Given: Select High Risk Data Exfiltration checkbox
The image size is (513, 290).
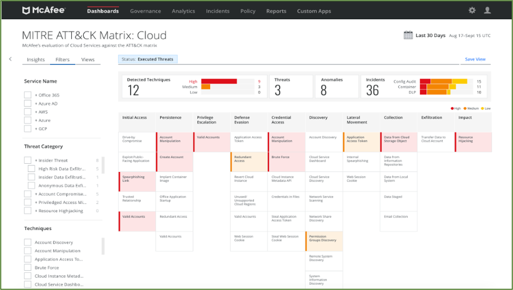Looking at the screenshot, I should 31,169.
